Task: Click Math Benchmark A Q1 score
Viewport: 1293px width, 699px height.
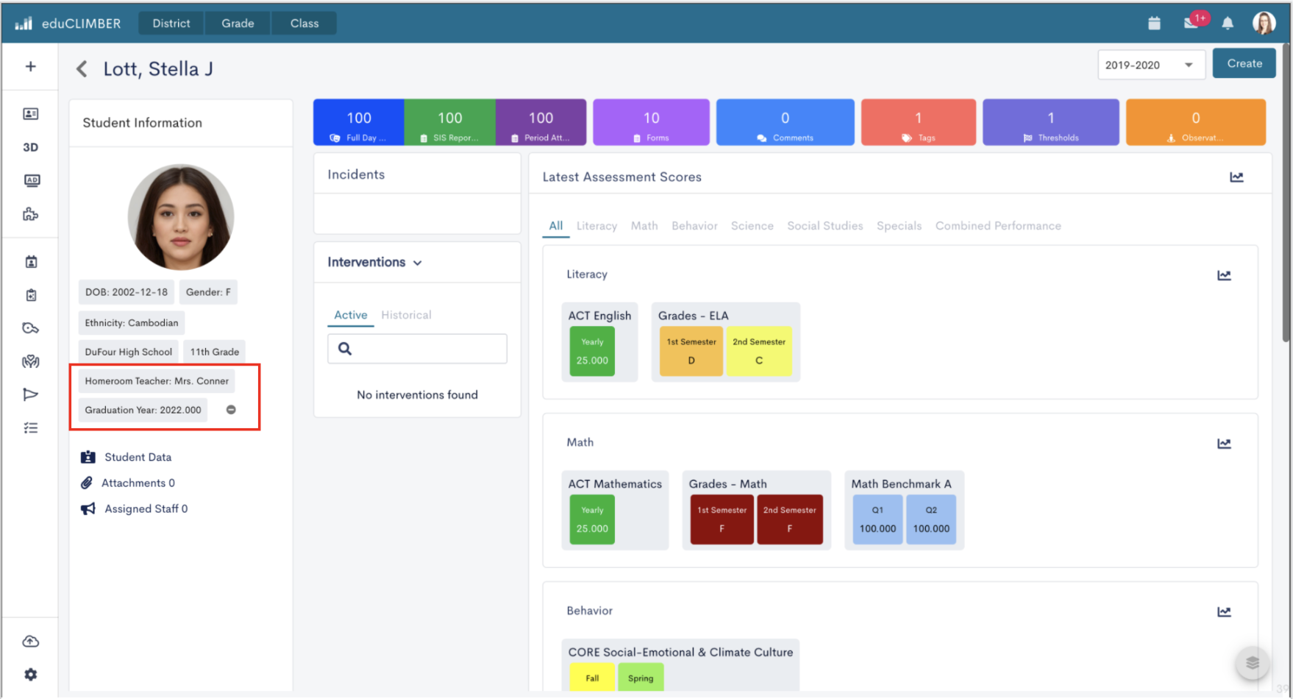Action: pyautogui.click(x=877, y=519)
